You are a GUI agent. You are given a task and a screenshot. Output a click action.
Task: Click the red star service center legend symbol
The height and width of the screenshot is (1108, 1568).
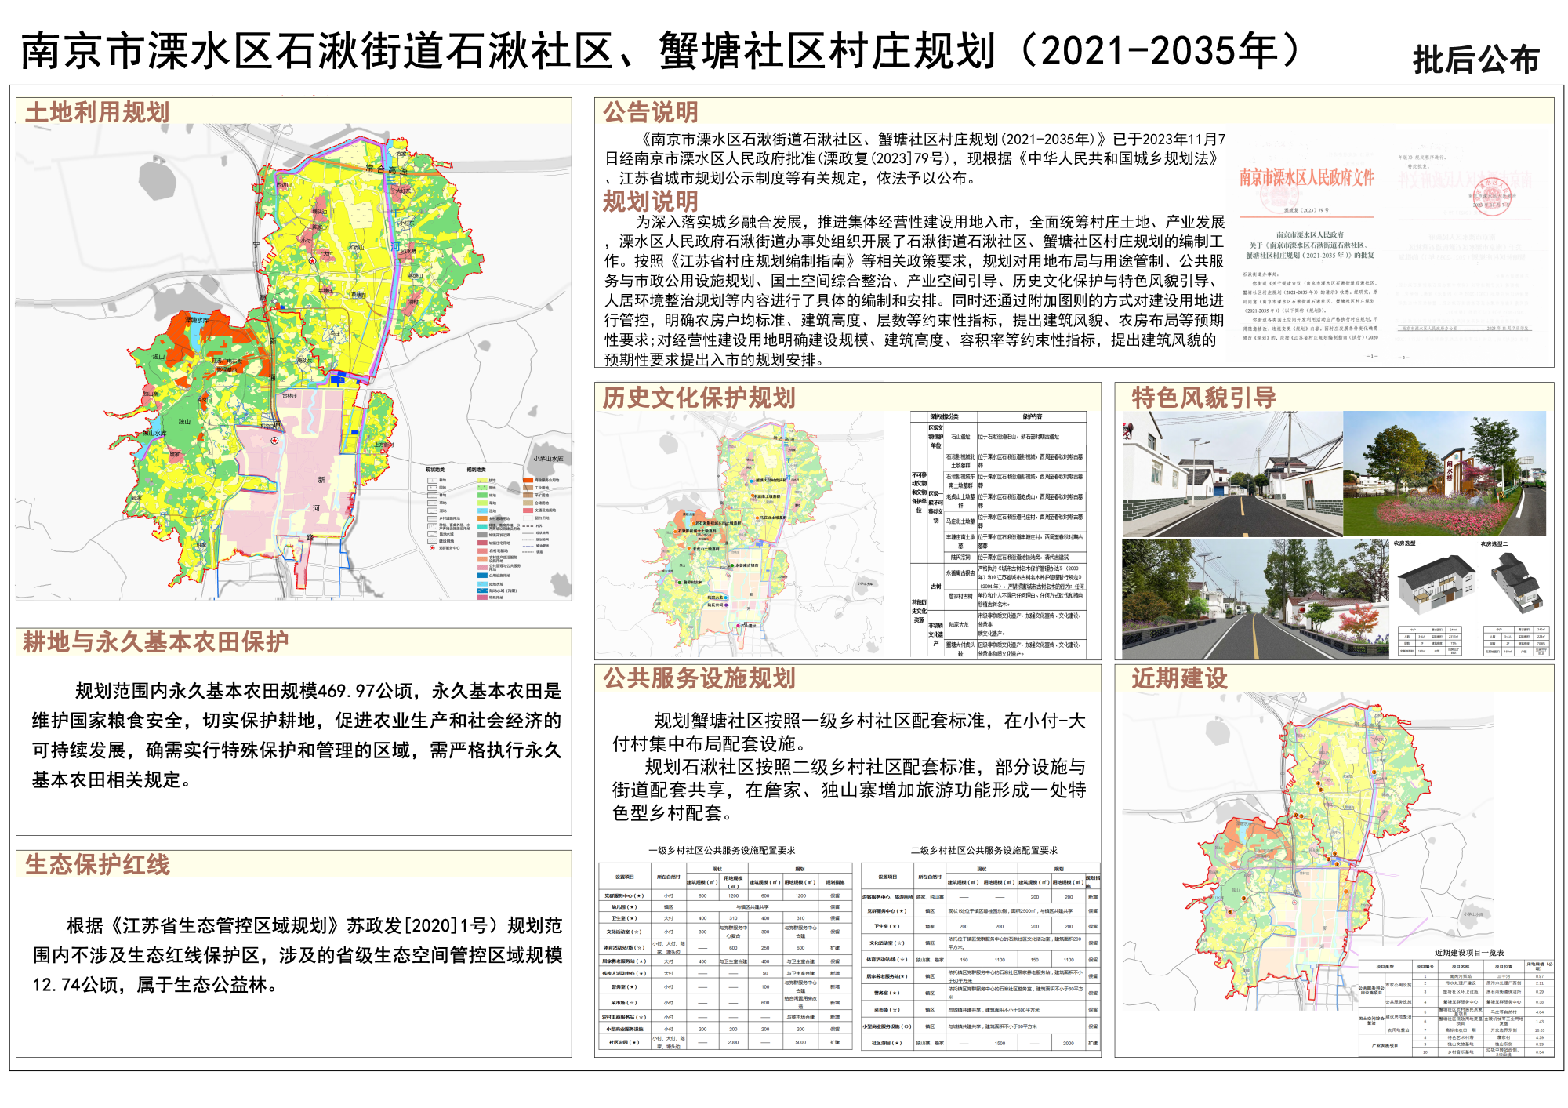(x=432, y=547)
